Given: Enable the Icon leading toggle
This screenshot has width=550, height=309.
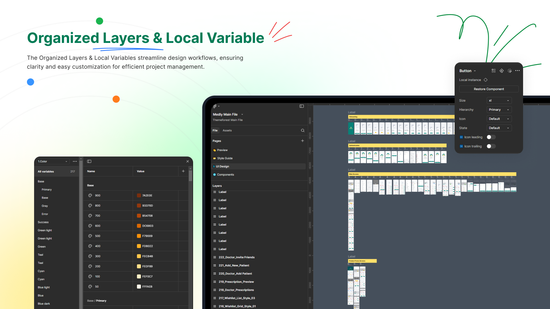Looking at the screenshot, I should pyautogui.click(x=491, y=137).
